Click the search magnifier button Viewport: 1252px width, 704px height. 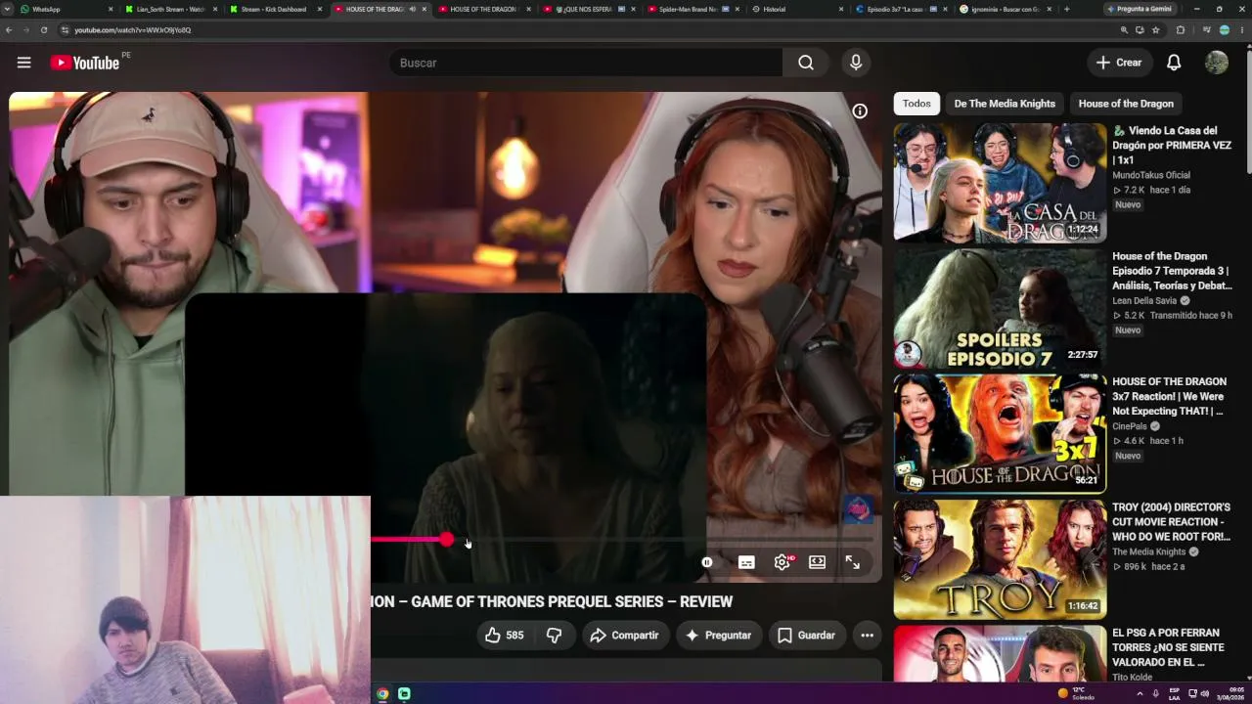[806, 63]
